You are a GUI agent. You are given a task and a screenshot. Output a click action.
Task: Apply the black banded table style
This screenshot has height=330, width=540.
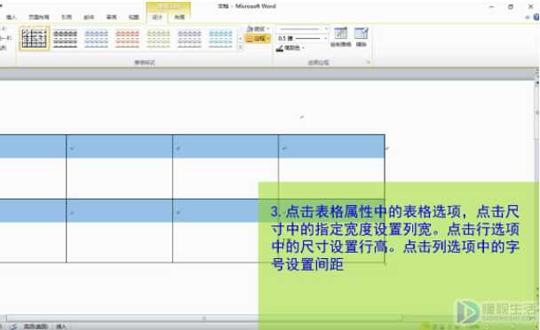[x=66, y=38]
